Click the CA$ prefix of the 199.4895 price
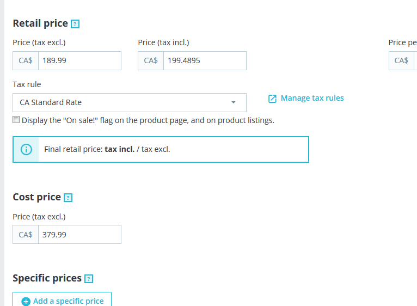Image resolution: width=417 pixels, height=306 pixels. [x=151, y=60]
